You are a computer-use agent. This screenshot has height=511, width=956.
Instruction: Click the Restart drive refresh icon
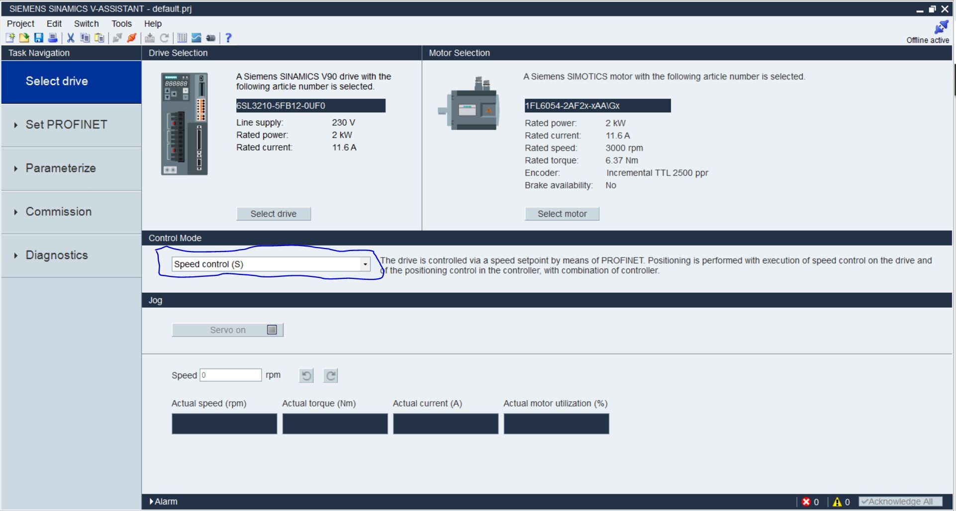pos(164,38)
